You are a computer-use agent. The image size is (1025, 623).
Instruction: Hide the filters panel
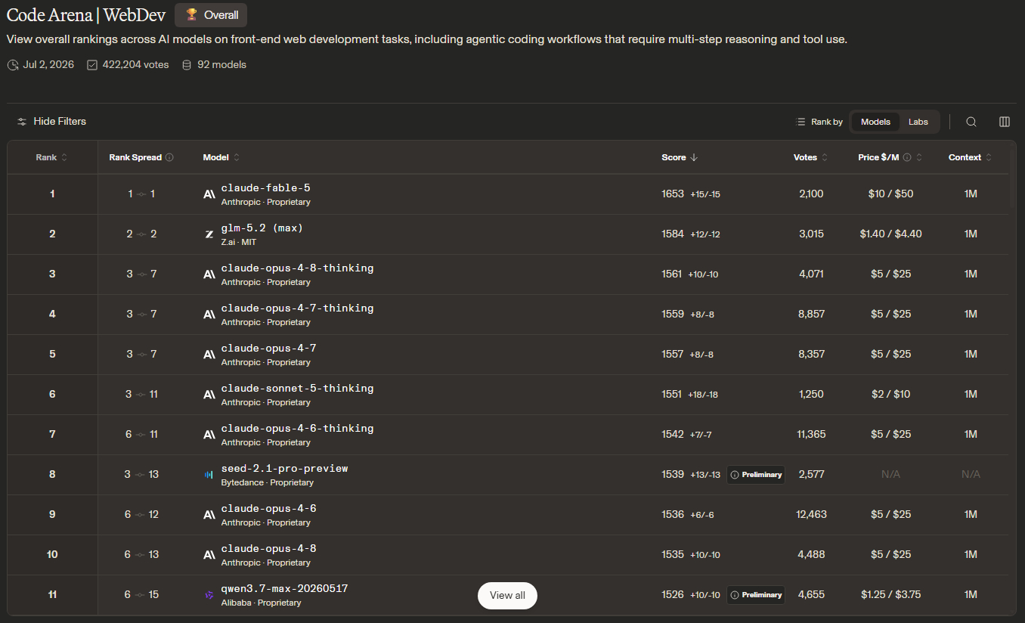tap(51, 121)
